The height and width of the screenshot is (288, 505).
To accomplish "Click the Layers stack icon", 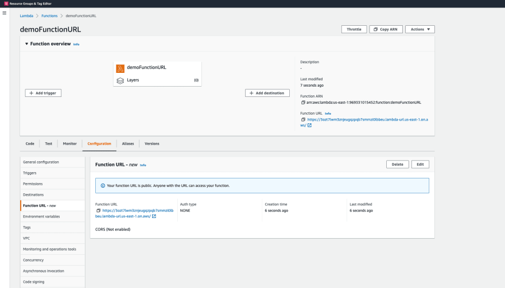I will (120, 80).
